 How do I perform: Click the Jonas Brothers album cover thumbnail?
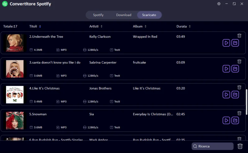(x=15, y=94)
